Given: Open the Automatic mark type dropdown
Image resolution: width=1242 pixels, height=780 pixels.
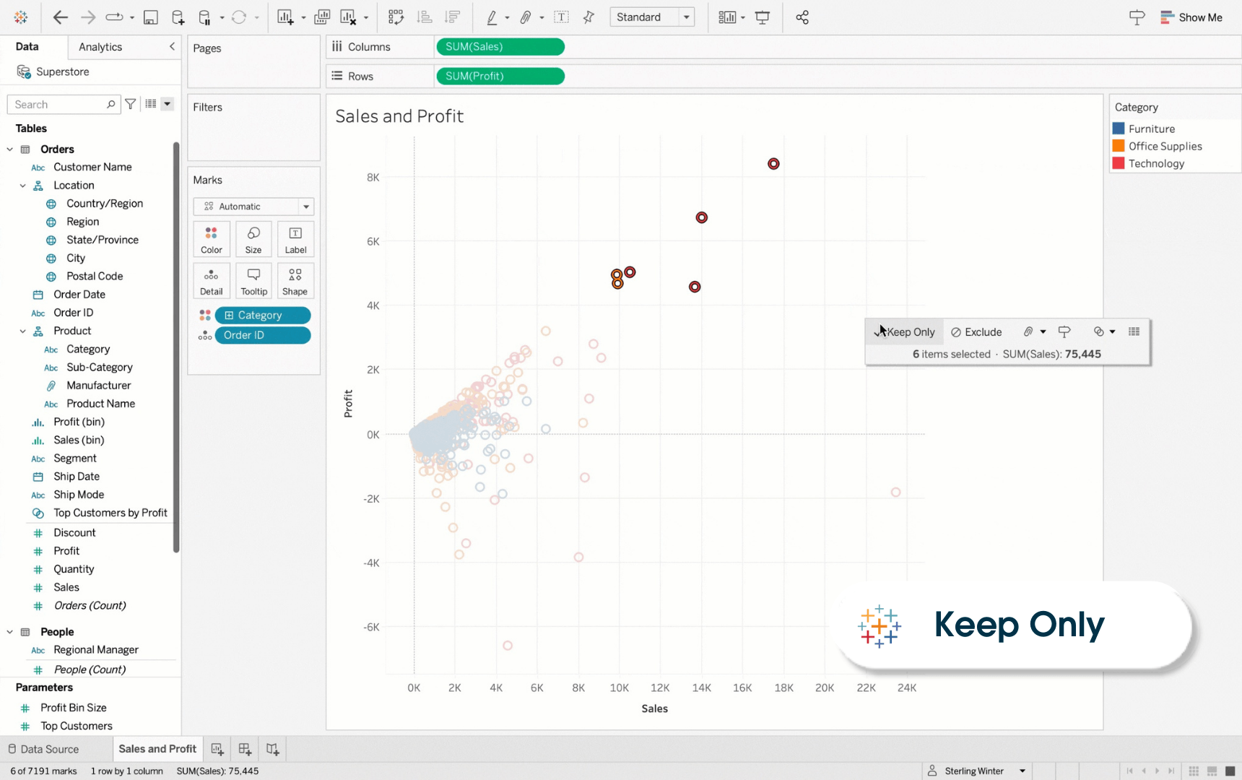Looking at the screenshot, I should [x=306, y=207].
